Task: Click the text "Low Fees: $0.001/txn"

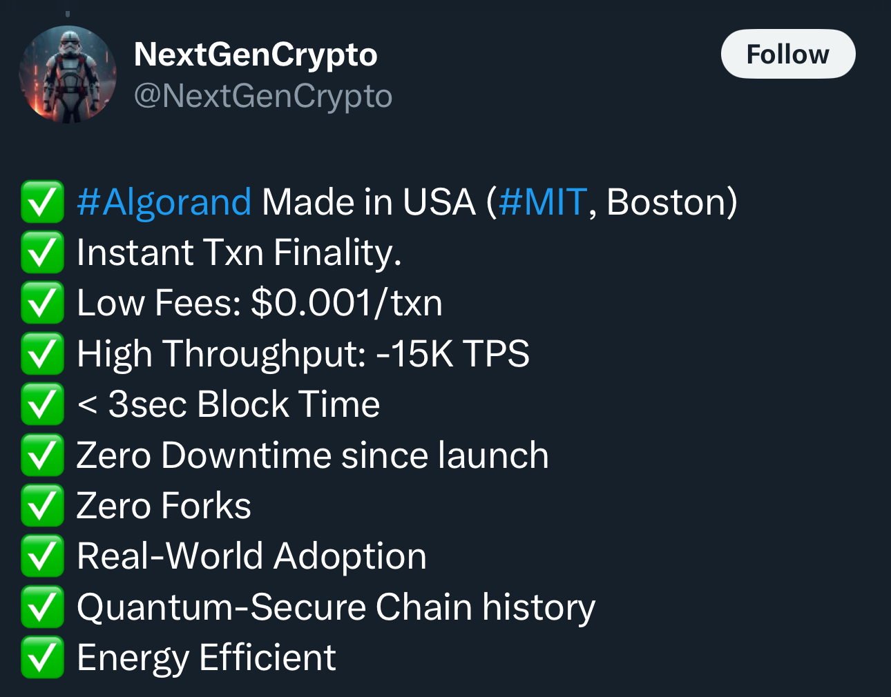Action: point(260,303)
